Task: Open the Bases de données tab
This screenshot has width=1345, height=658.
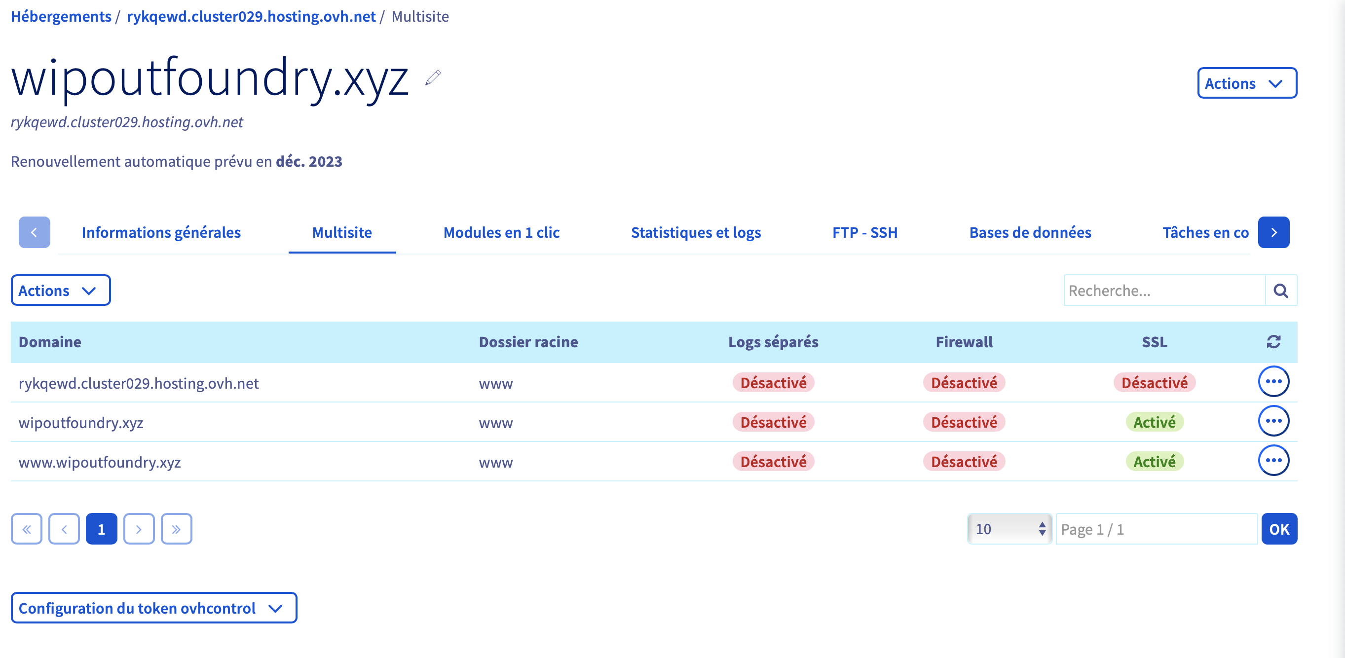Action: pyautogui.click(x=1030, y=233)
